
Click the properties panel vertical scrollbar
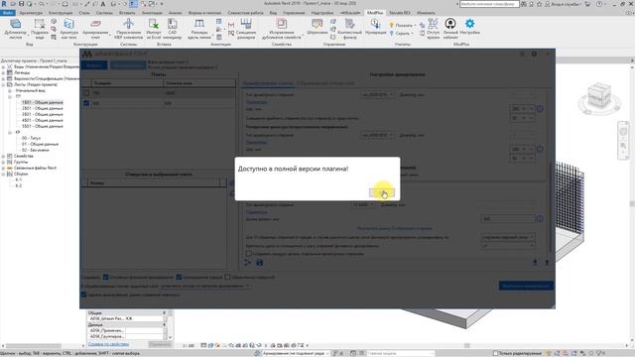(x=171, y=325)
